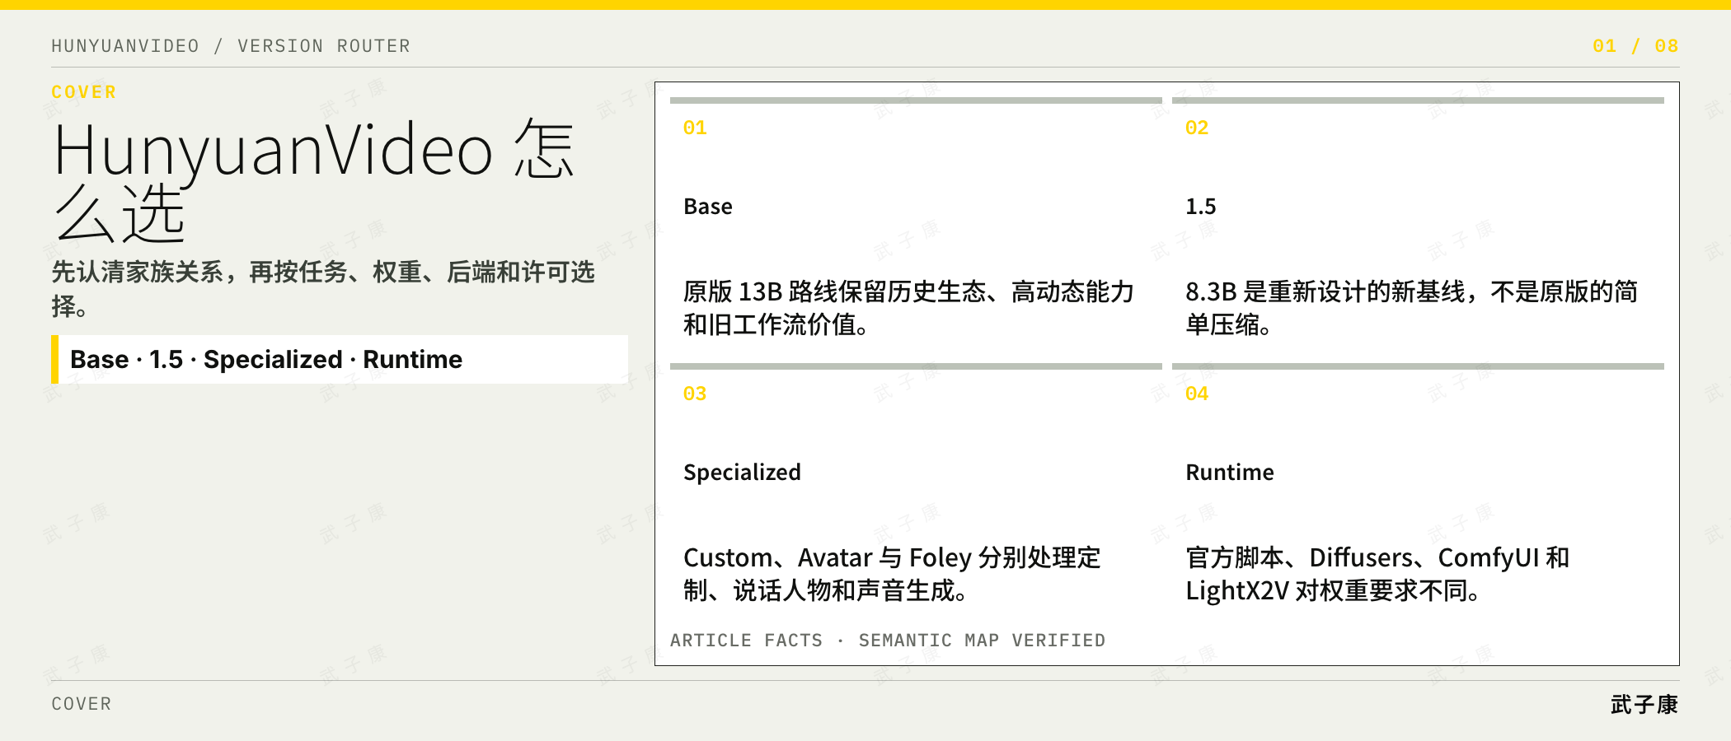Screen dimensions: 1731x741
Task: Select the title HunyuanVideo 怎么选
Action: coord(314,181)
